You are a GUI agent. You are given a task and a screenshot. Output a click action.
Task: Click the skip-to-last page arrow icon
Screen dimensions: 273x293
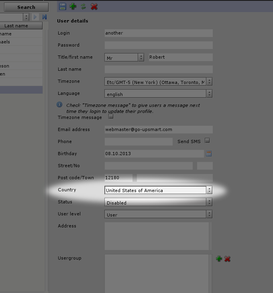(45, 17)
